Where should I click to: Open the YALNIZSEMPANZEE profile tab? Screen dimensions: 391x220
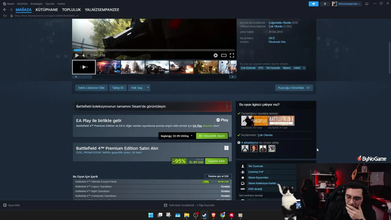102,10
